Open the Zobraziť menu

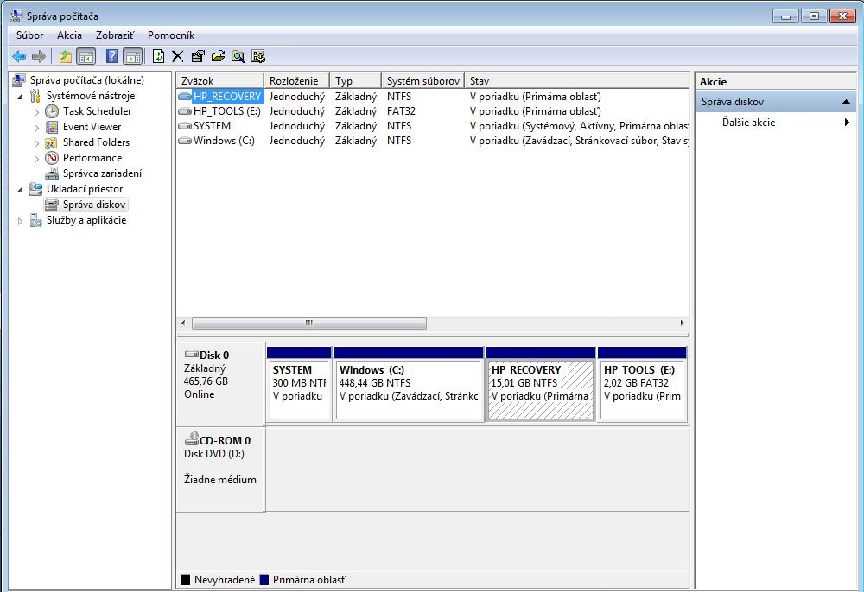tap(115, 35)
